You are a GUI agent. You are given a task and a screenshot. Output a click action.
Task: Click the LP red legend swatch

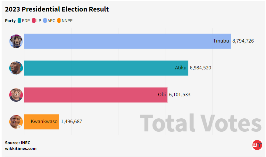tap(34, 21)
